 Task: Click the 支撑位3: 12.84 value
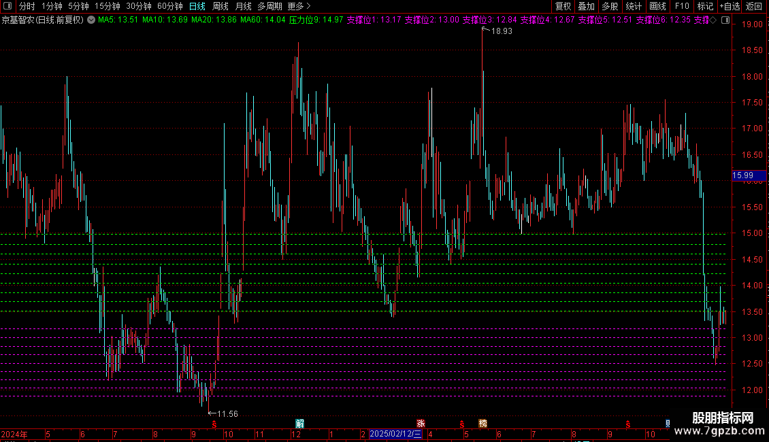coord(489,20)
